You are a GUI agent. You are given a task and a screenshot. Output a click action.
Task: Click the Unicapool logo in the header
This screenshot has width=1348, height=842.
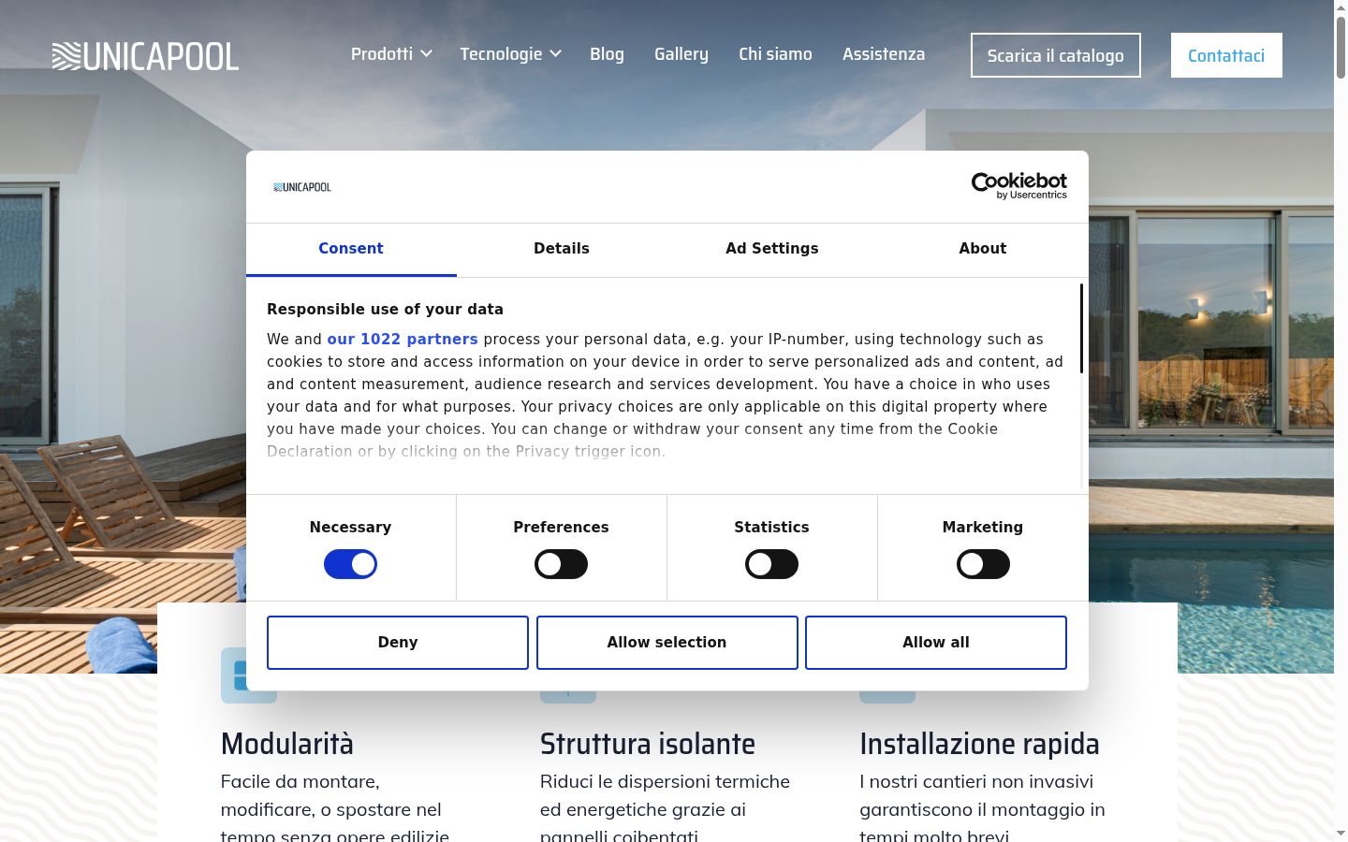coord(145,56)
